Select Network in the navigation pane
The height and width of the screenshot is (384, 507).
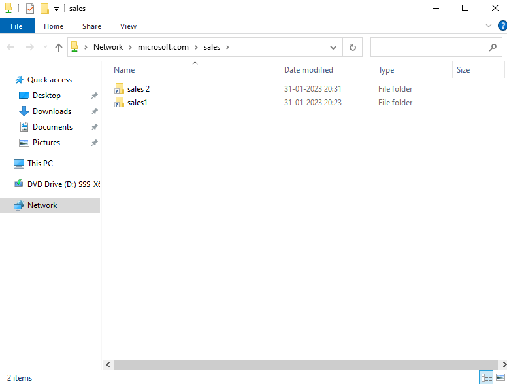(x=42, y=205)
